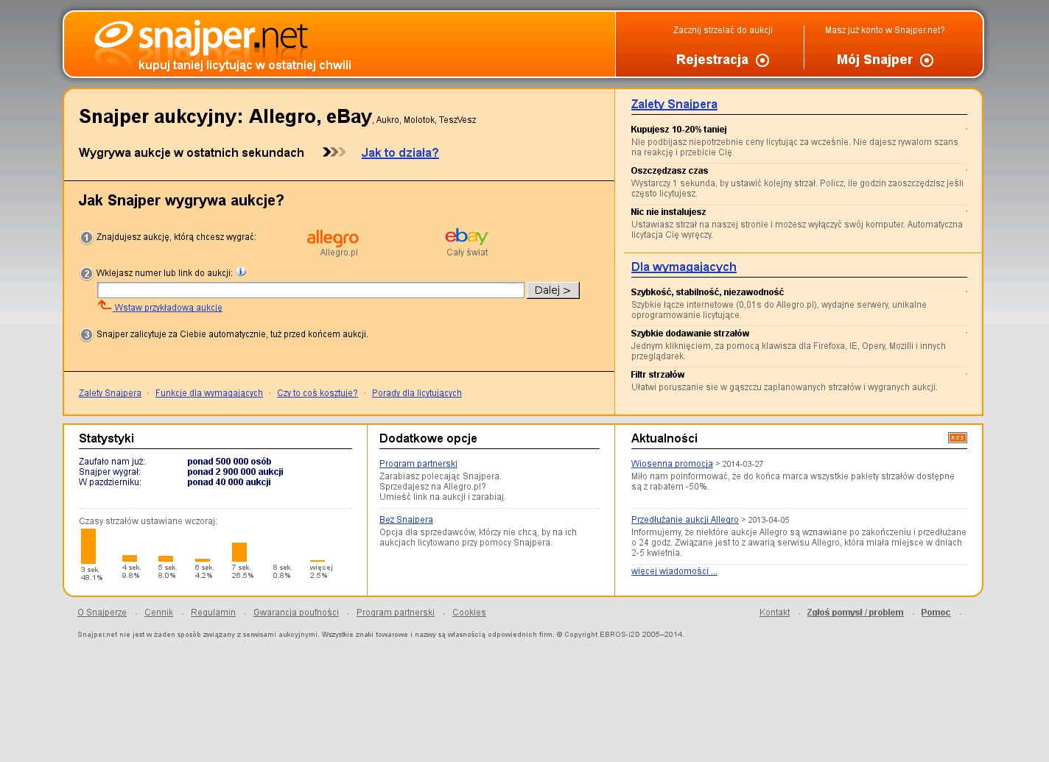Click the Kupujesz 10-20% taniej heading
This screenshot has height=762, width=1049.
coord(678,130)
